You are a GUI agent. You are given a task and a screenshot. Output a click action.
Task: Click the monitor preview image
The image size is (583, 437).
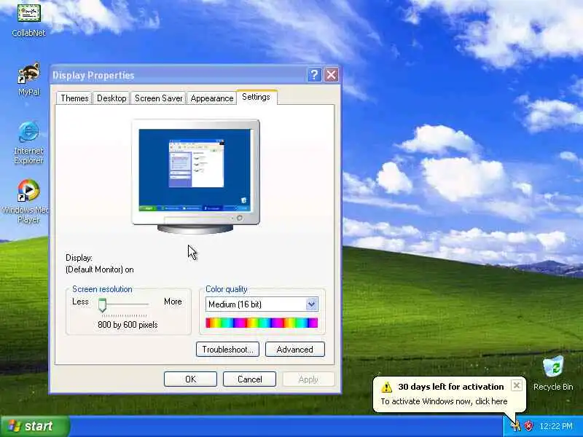point(195,177)
